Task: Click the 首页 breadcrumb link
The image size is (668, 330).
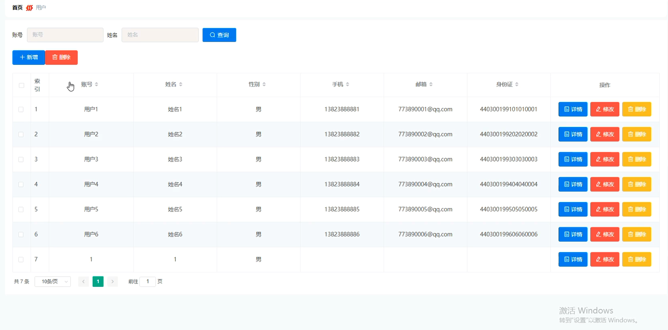Action: [17, 8]
